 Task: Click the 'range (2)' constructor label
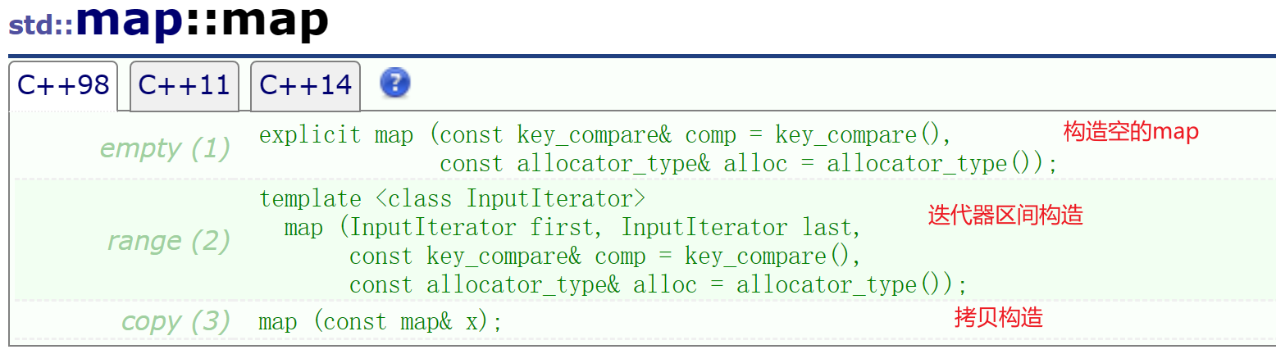click(168, 241)
